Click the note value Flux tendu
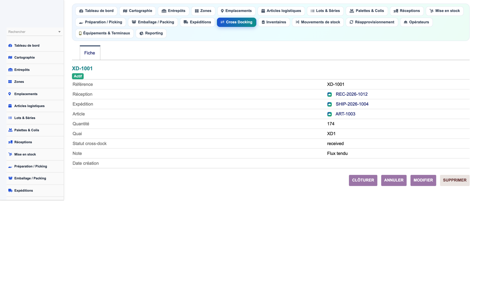 (x=337, y=154)
